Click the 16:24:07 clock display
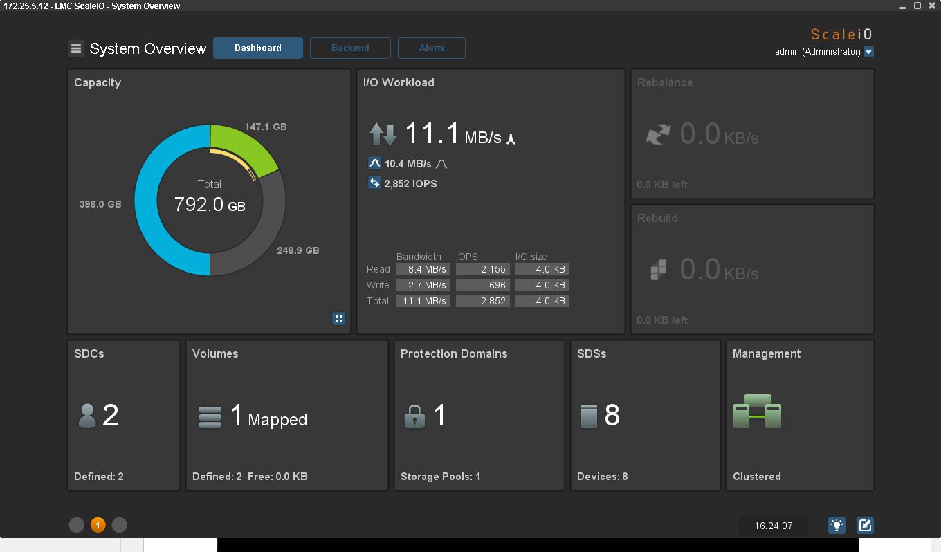The image size is (941, 552). pos(774,526)
